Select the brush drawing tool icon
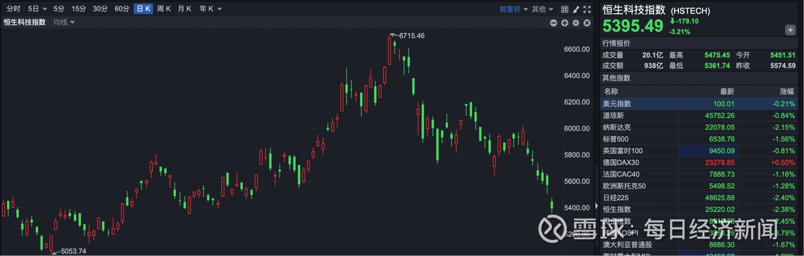This screenshot has height=256, width=804. [576, 9]
